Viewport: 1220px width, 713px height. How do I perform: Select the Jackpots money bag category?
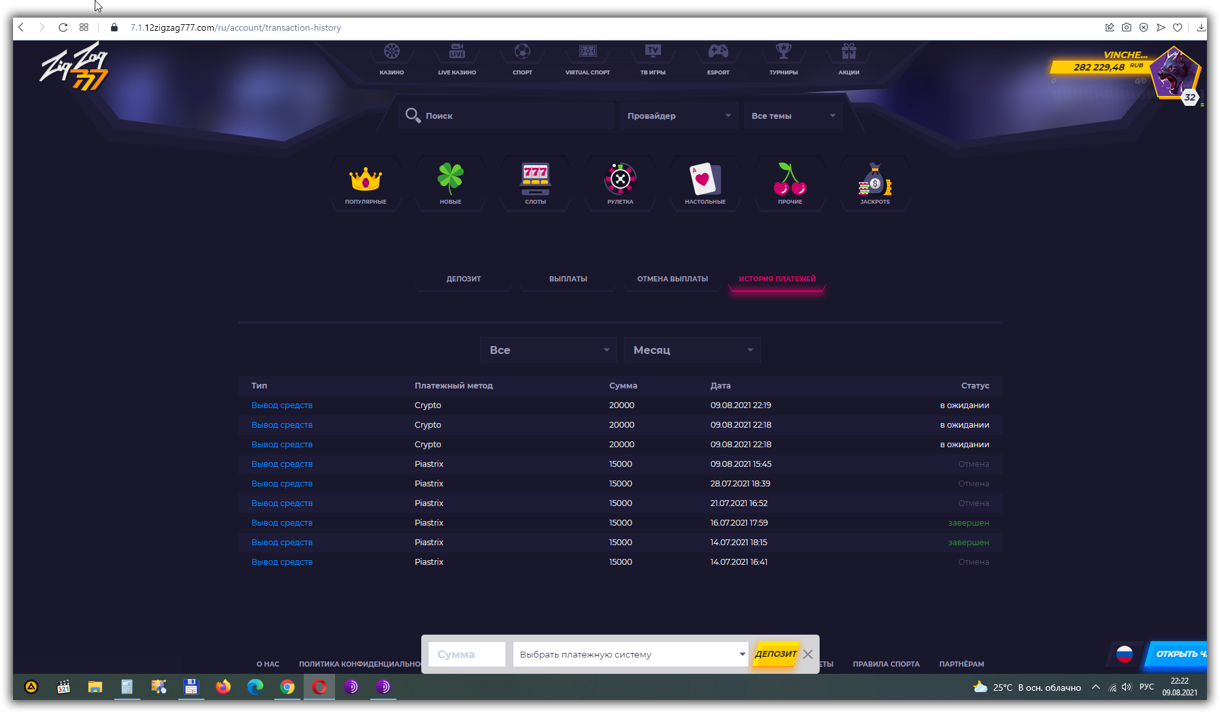(x=875, y=183)
